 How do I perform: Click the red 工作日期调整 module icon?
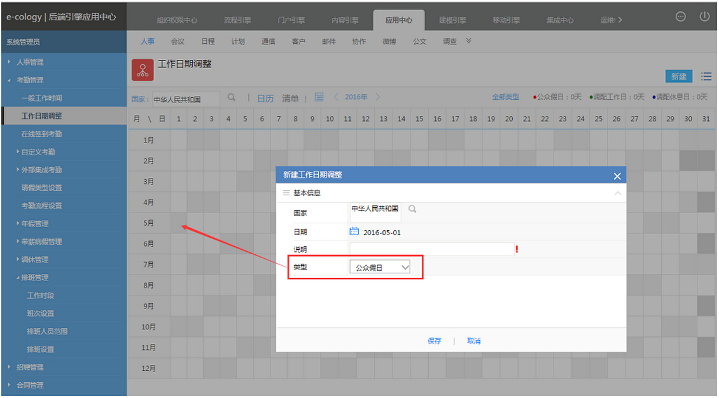pos(143,70)
